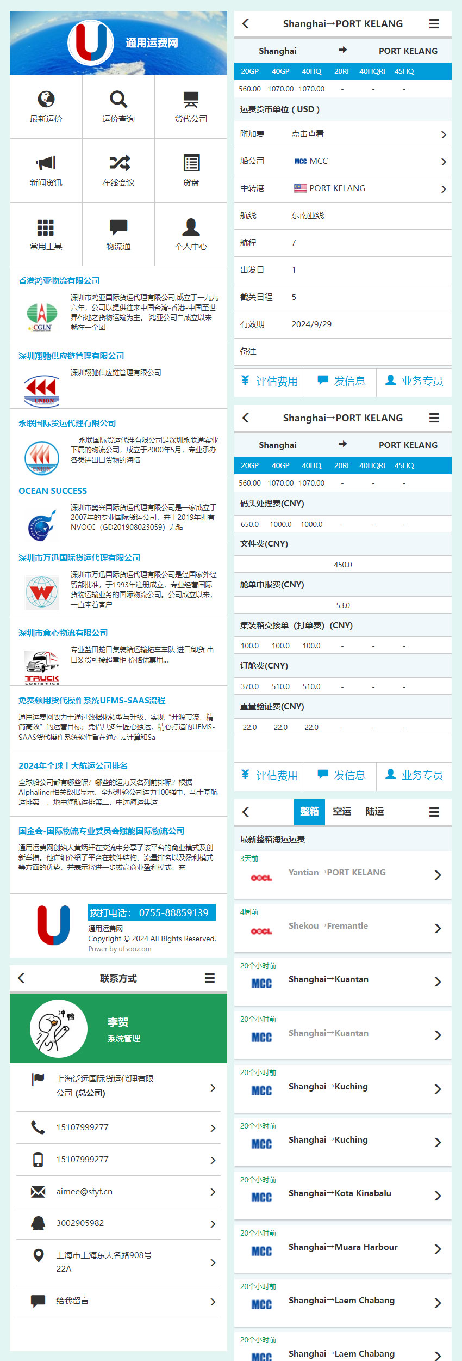The image size is (462, 1361).
Task: Open 2024年全球十大航运公司排名 article
Action: point(73,766)
